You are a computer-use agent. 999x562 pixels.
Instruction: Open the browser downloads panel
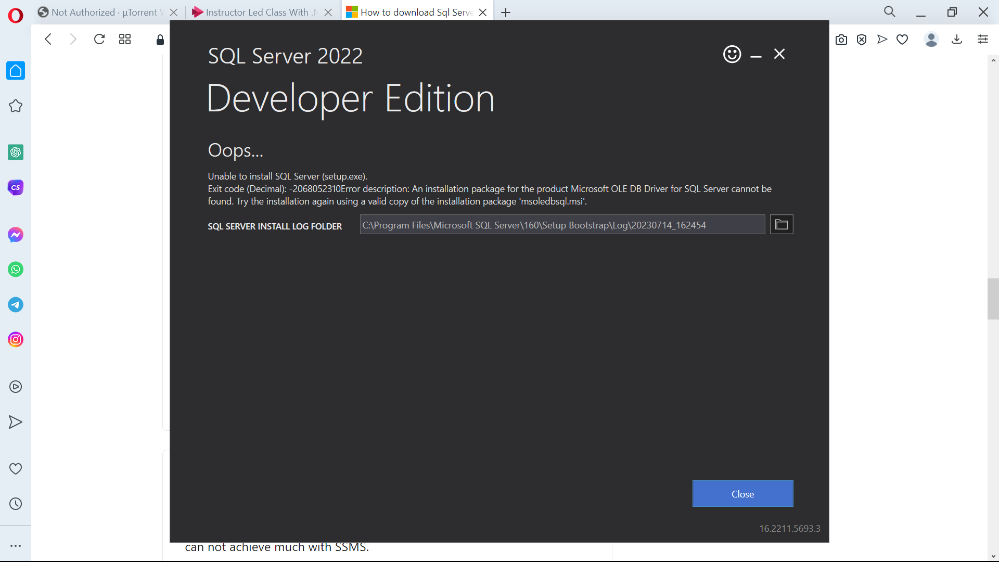[957, 40]
